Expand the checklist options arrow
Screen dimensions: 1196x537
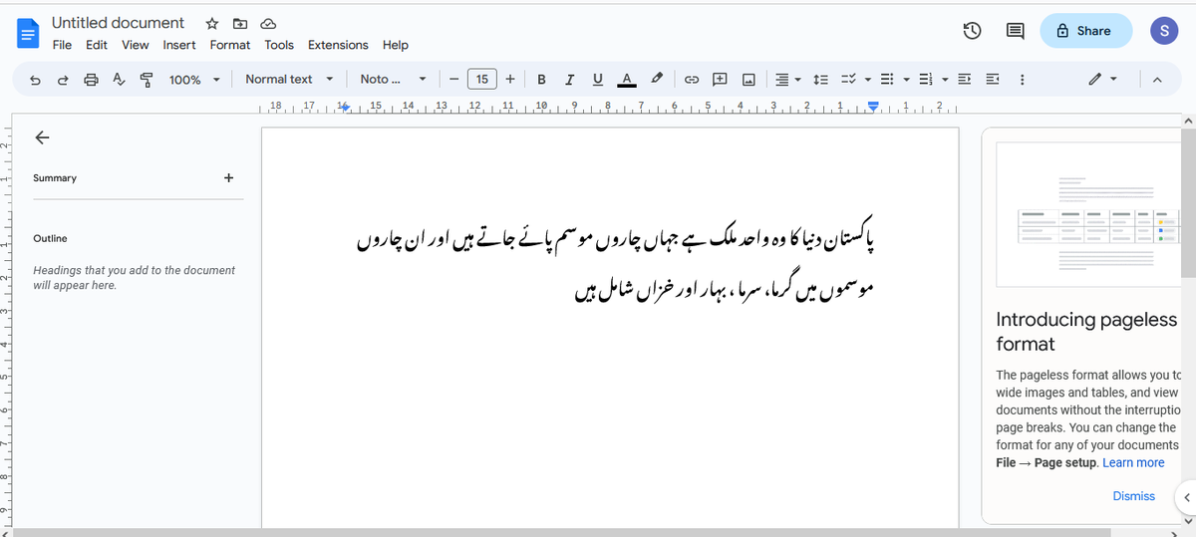868,80
